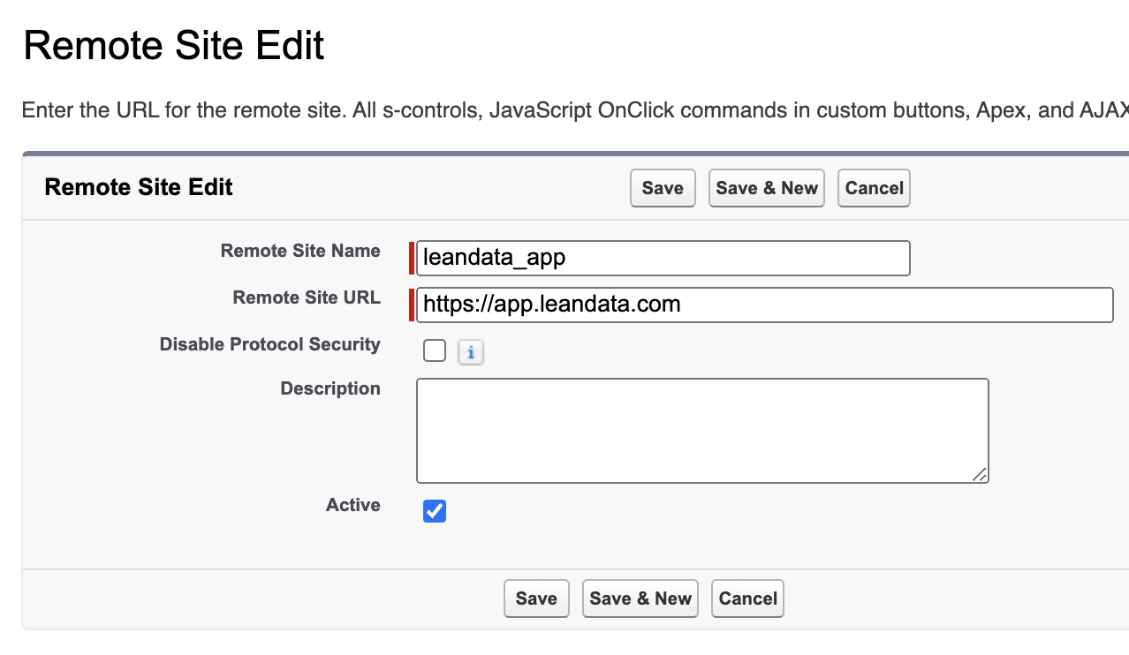This screenshot has width=1129, height=655.
Task: Click the bottom Save button
Action: (x=536, y=599)
